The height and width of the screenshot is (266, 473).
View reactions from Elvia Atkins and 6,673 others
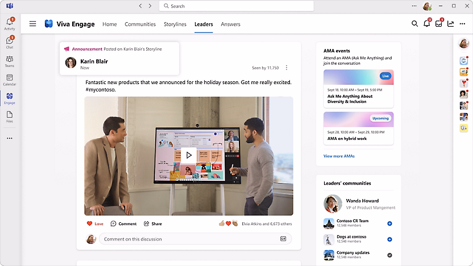click(267, 224)
